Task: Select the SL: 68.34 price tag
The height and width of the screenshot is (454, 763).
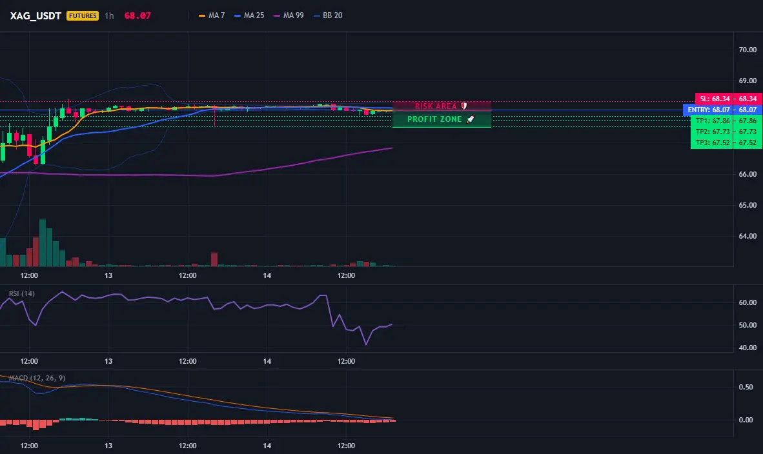Action: coord(715,99)
